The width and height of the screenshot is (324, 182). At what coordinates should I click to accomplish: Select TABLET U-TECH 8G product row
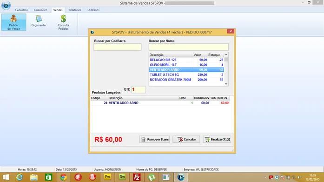[x=186, y=74]
